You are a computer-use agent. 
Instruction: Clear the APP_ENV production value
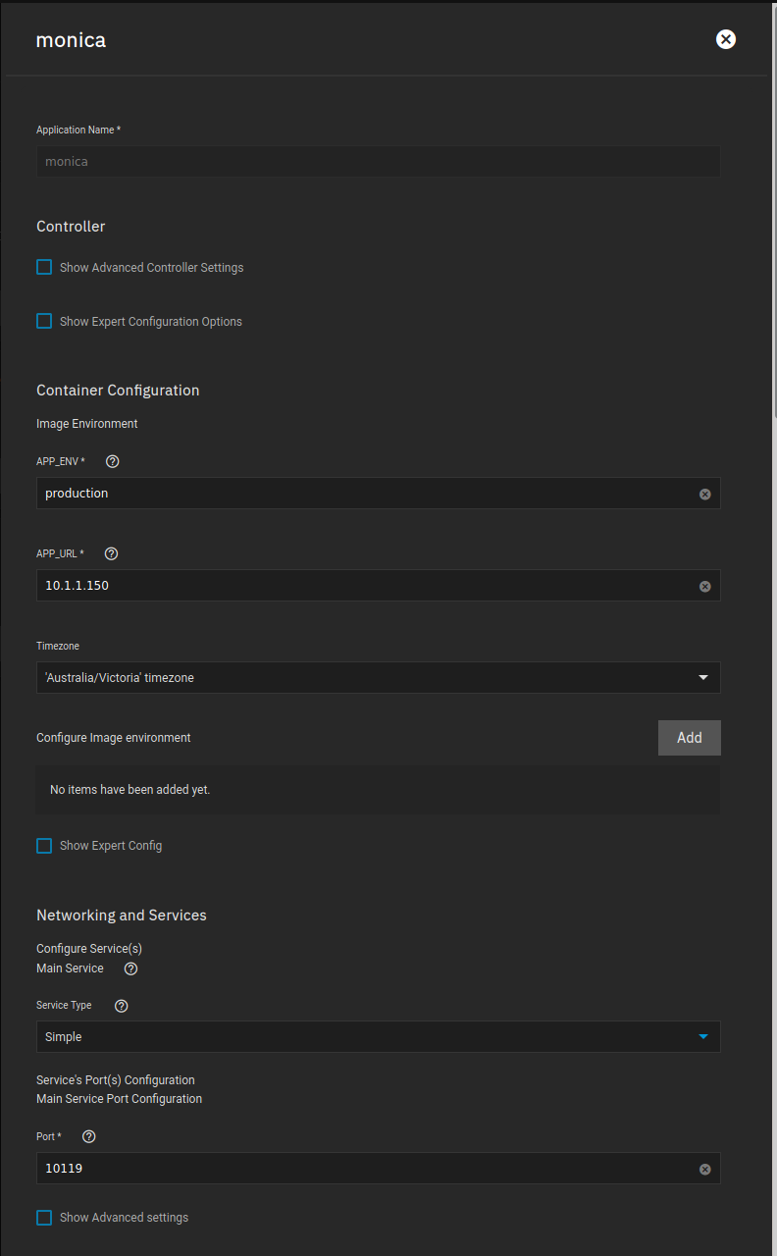tap(704, 494)
